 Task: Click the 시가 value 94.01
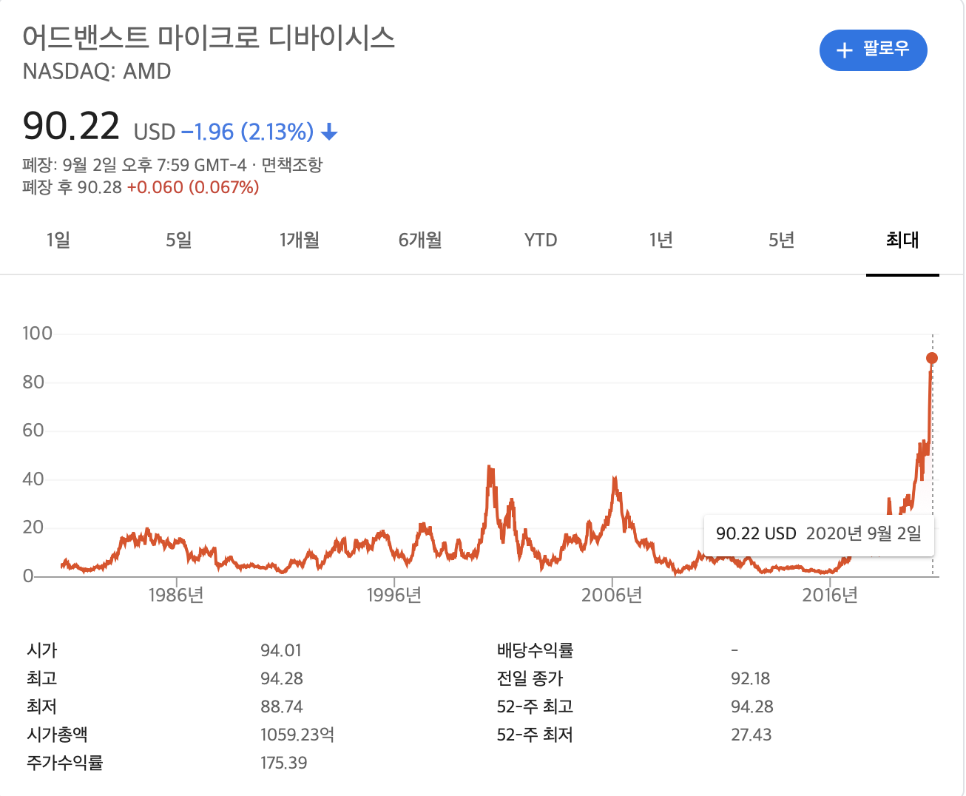pos(281,650)
